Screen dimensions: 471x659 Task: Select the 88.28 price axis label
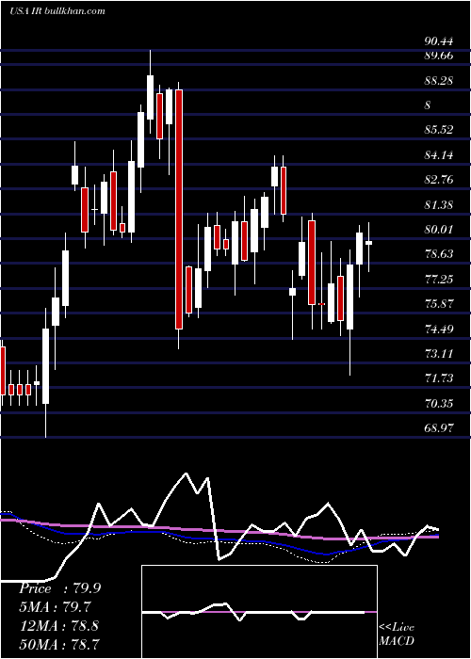coord(439,81)
